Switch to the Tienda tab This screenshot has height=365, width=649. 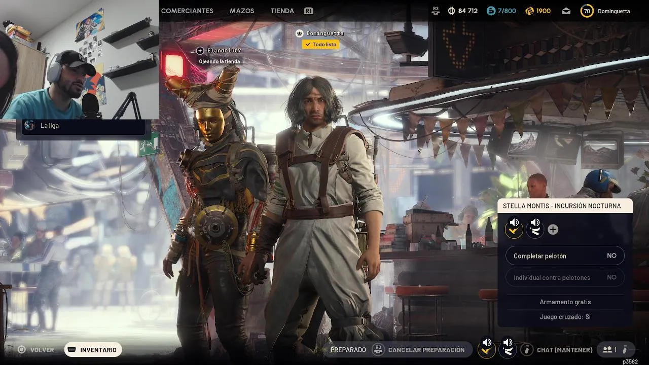tap(282, 11)
